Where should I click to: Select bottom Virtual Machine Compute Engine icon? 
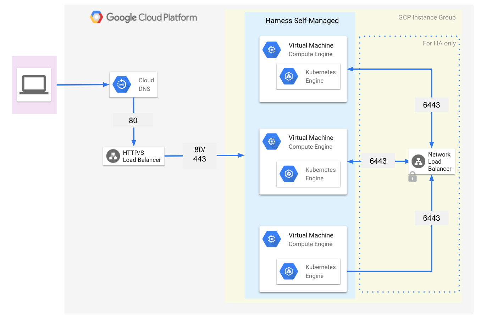[x=272, y=239]
